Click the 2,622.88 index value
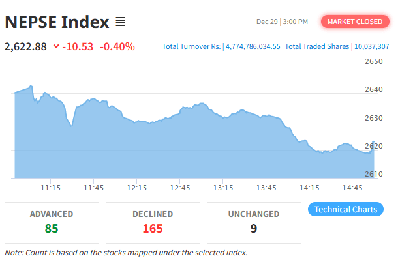Screen dimensions: 398x273 pos(25,46)
